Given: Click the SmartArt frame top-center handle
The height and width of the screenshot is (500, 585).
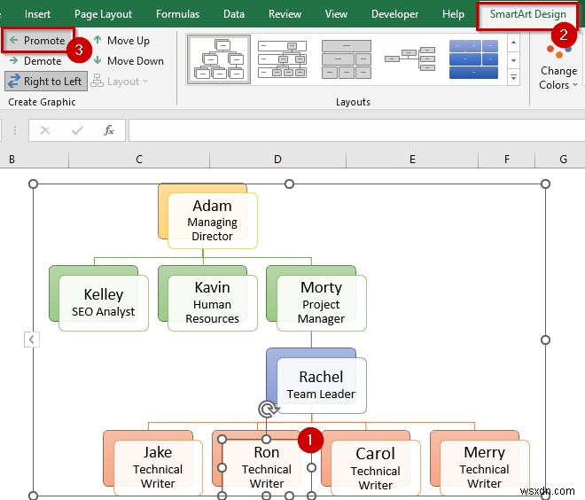Looking at the screenshot, I should tap(289, 184).
